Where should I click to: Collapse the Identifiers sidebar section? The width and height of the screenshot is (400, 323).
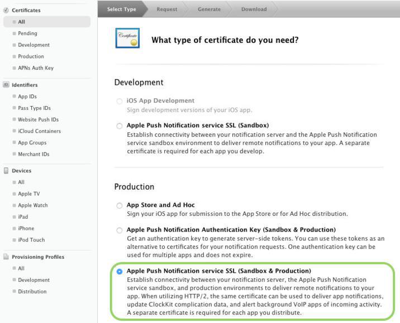[x=25, y=85]
